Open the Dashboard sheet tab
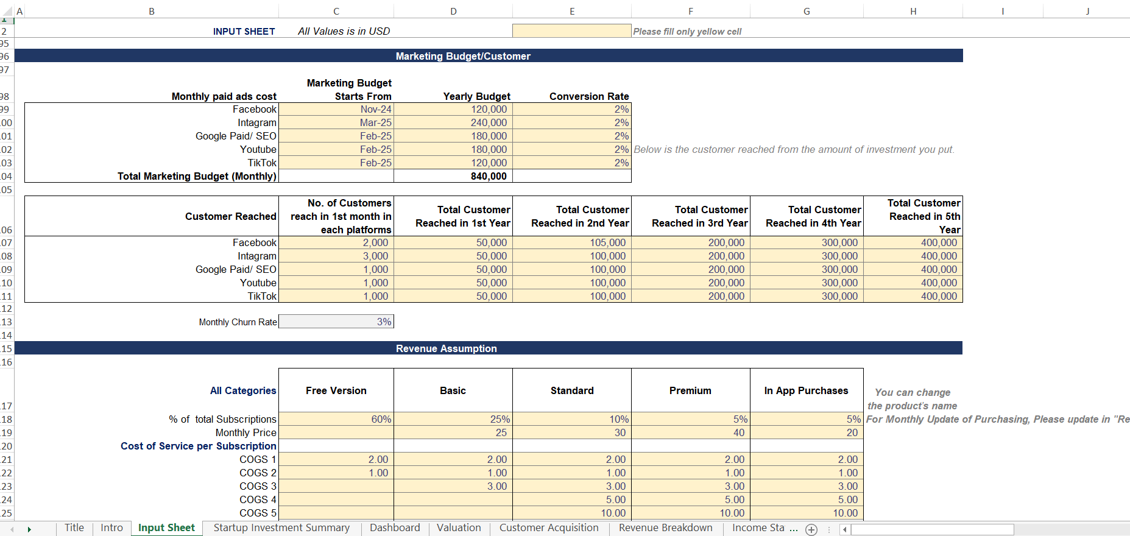Screen dimensions: 1130x536 (x=394, y=528)
